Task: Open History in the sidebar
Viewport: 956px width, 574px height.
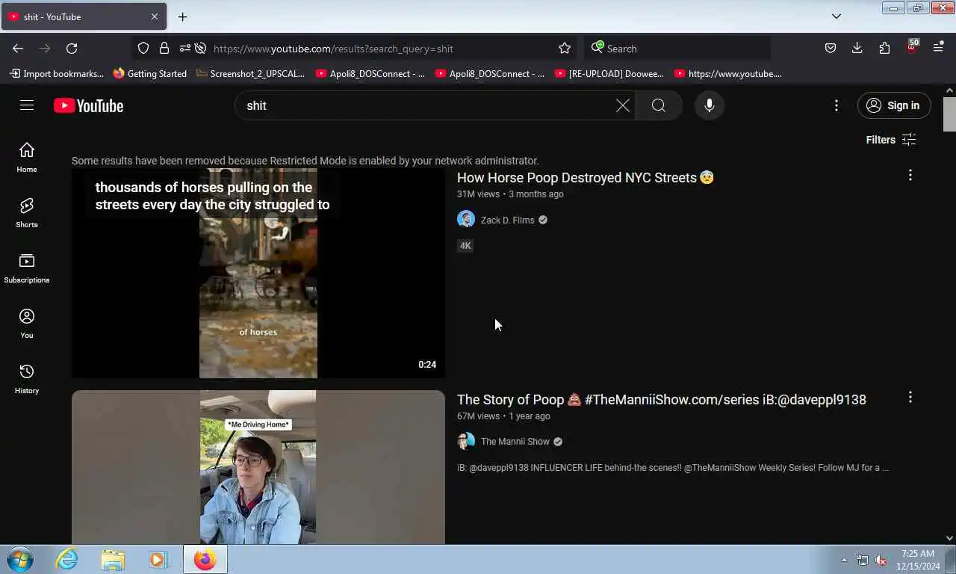Action: pyautogui.click(x=27, y=379)
